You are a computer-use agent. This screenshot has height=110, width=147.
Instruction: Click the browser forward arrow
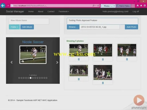[x=8, y=6]
